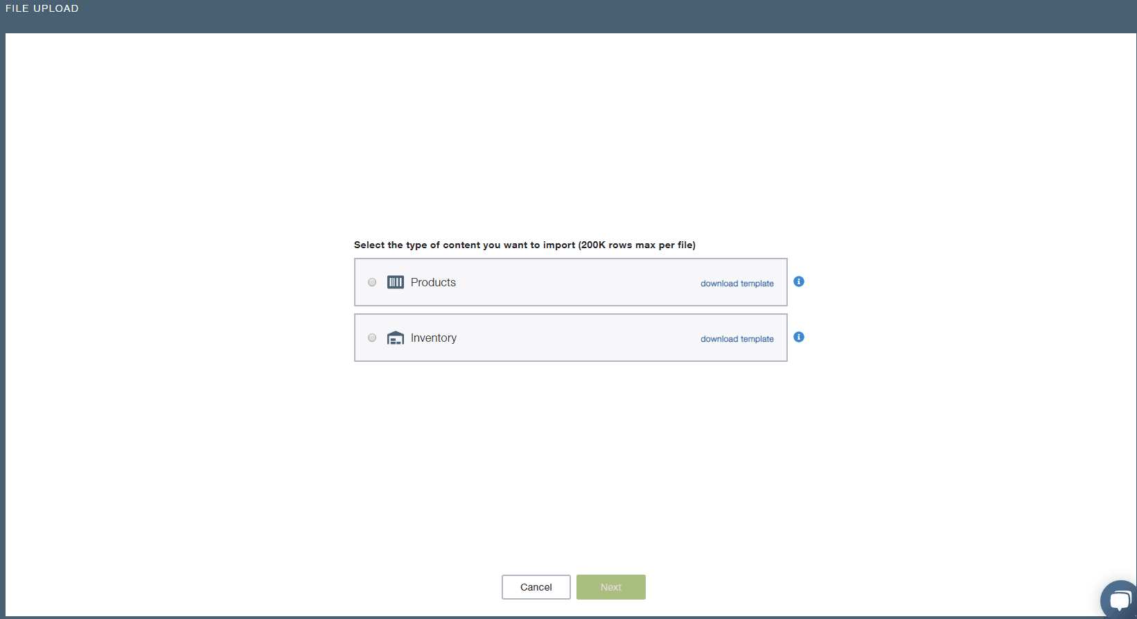This screenshot has height=619, width=1137.
Task: Click the Products barcode icon
Action: (395, 282)
